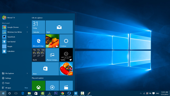Open Calculator from Most used list
This screenshot has width=170, height=96.
pyautogui.click(x=15, y=51)
